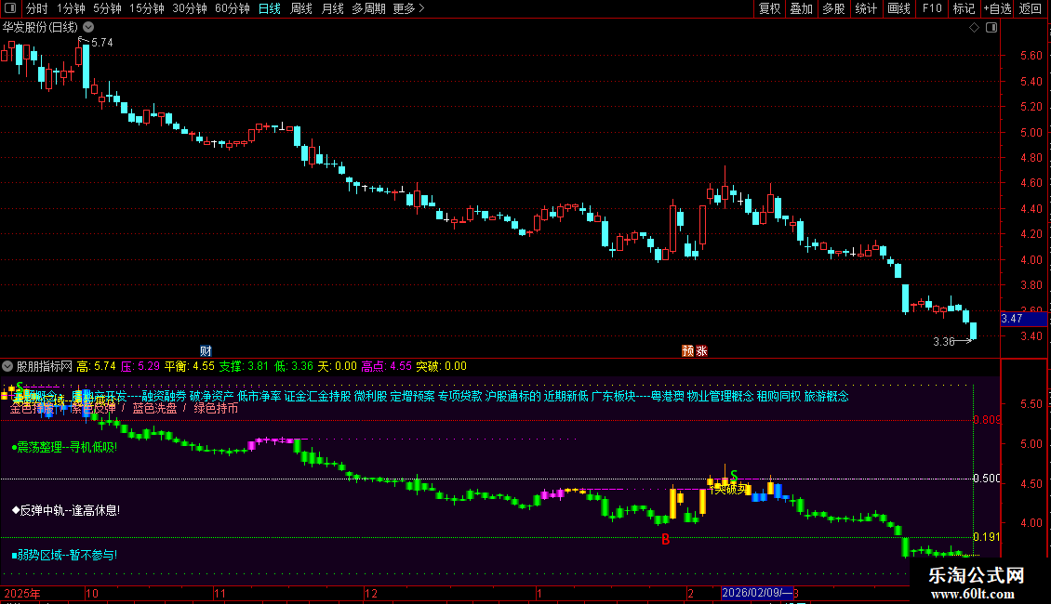The height and width of the screenshot is (604, 1051).
Task: Click the 融资融券 concept tag
Action: pyautogui.click(x=165, y=397)
